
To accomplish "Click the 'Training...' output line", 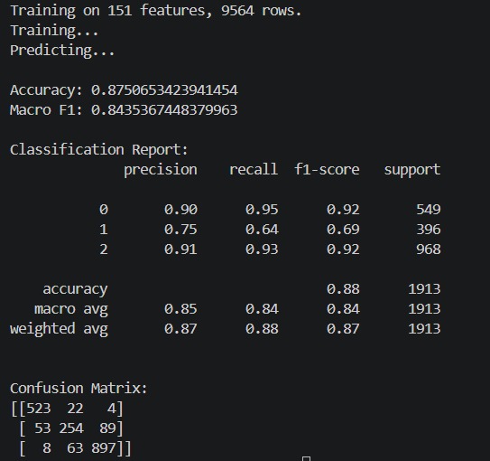I will 54,31.
